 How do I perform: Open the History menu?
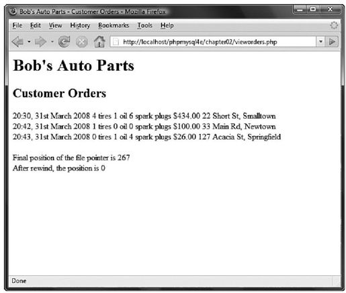point(80,26)
